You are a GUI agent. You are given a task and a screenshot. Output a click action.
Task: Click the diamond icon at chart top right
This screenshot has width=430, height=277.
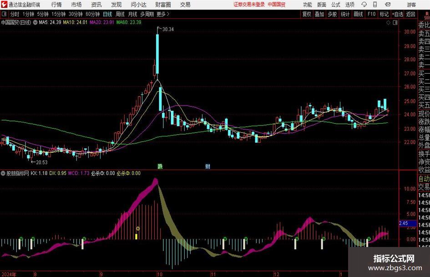pos(388,23)
